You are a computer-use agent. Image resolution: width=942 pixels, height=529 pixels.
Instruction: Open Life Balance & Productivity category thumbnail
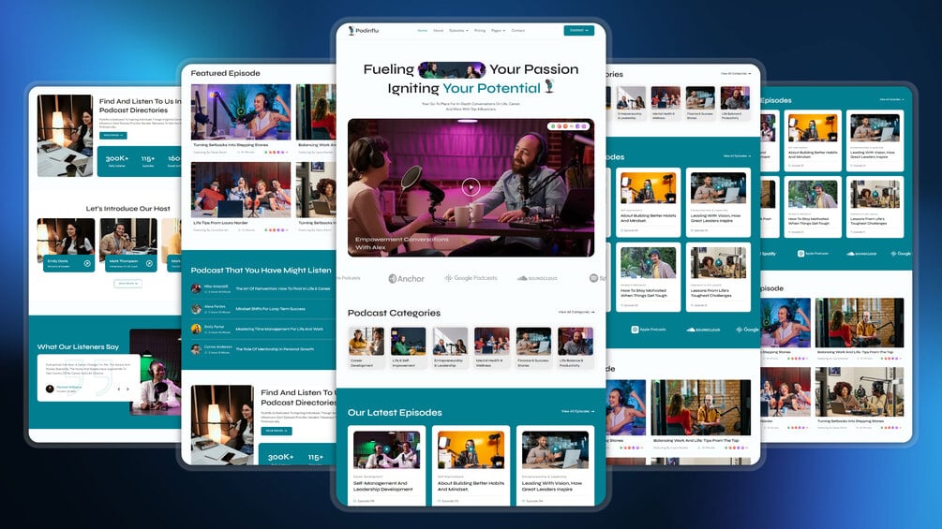pyautogui.click(x=576, y=341)
